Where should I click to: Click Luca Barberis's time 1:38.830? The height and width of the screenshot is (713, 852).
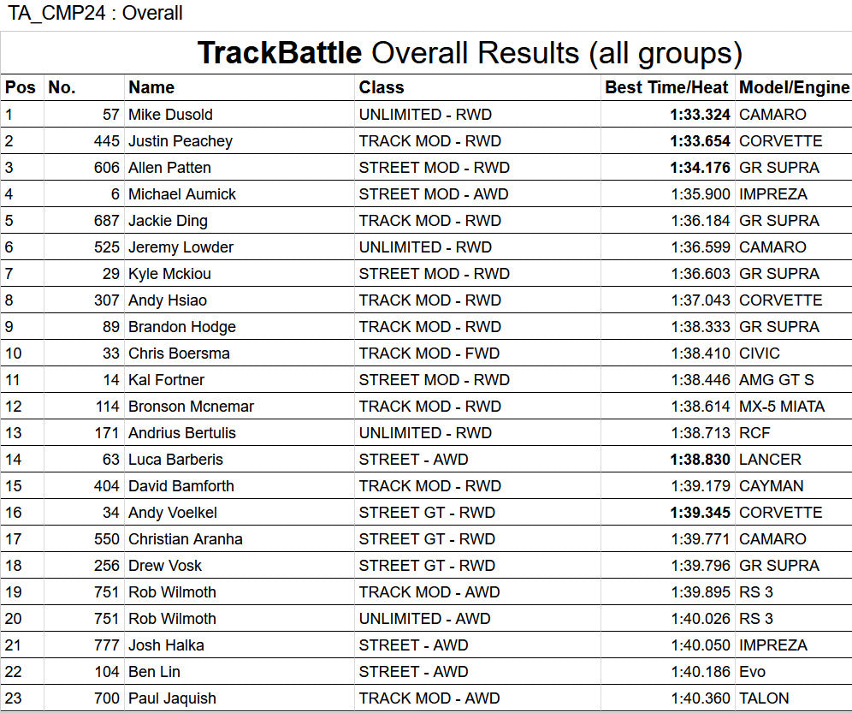coord(700,460)
